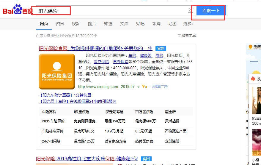The width and height of the screenshot is (261, 165).
Task: Open the 0.3元/天起 link
Action: coord(144,131)
